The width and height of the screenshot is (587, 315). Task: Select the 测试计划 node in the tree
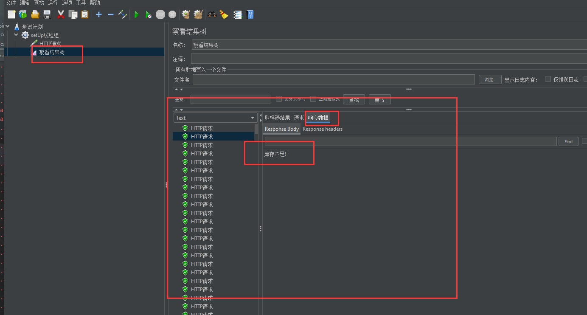point(32,27)
